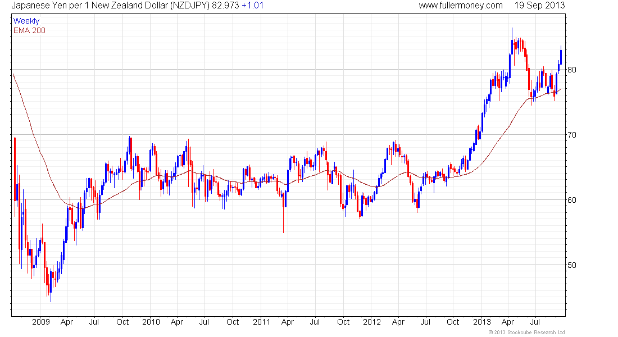The height and width of the screenshot is (337, 618).
Task: Click the 2011 year label on time axis
Action: click(x=261, y=322)
